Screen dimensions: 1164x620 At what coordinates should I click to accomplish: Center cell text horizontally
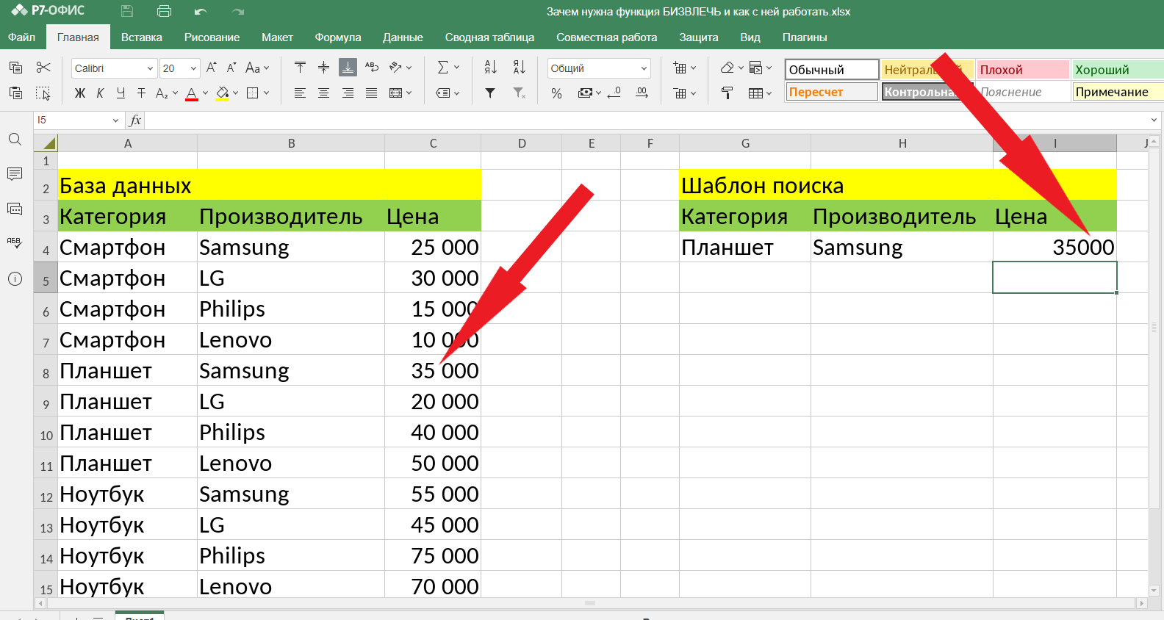coord(323,93)
